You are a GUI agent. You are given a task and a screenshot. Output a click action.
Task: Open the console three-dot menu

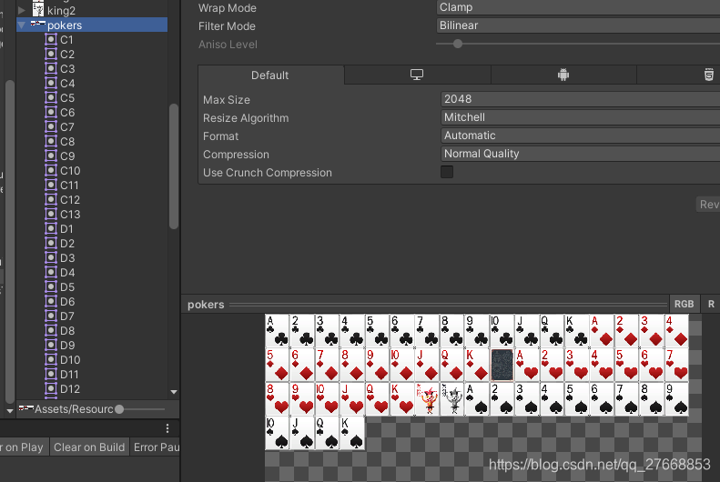(x=167, y=428)
